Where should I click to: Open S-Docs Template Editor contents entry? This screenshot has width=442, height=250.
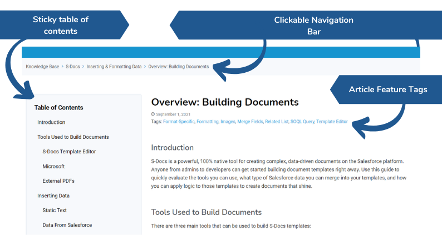point(69,152)
